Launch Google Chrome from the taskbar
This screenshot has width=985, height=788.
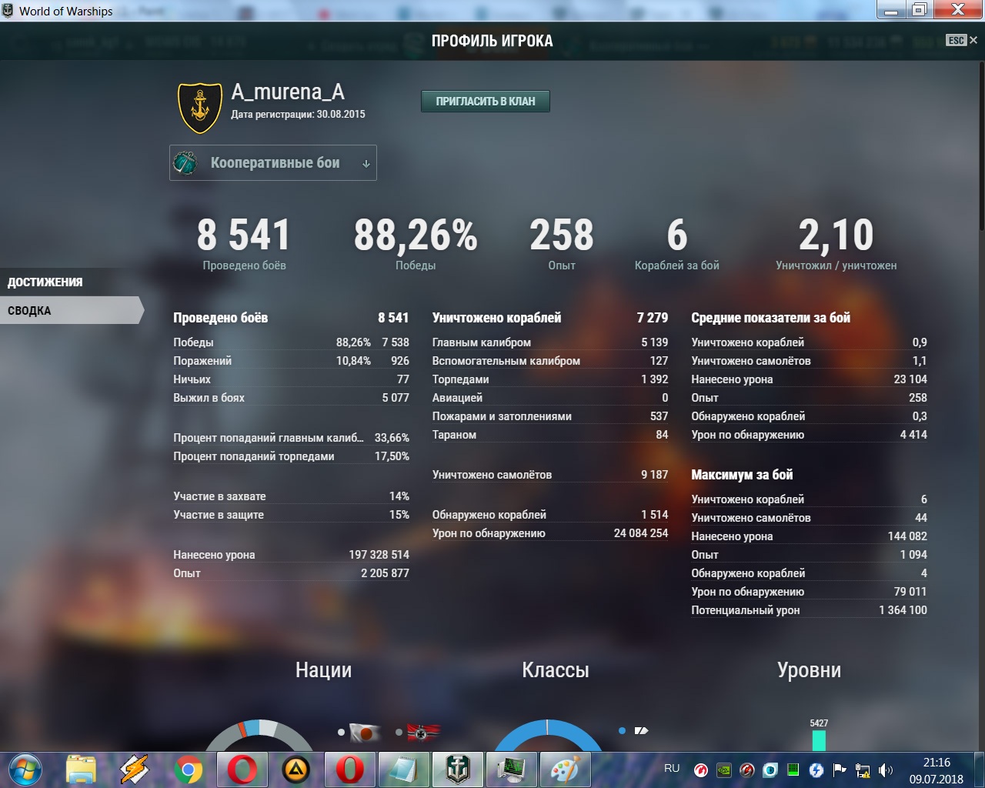[188, 770]
